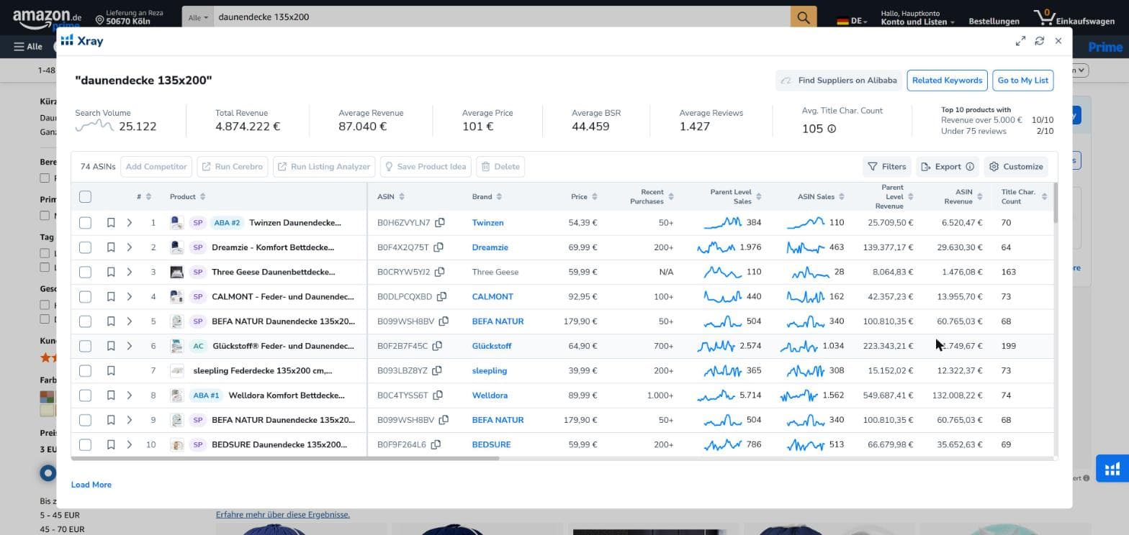This screenshot has width=1129, height=535.
Task: Sort table by Price column
Action: [x=584, y=196]
